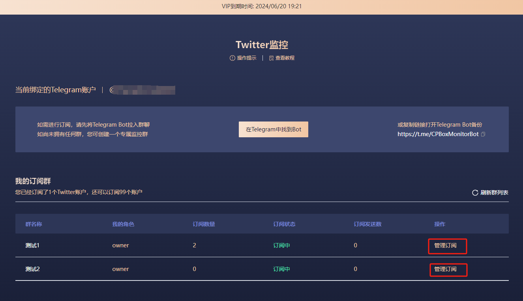Click the 我的角色 column header
523x301 pixels.
(123, 224)
